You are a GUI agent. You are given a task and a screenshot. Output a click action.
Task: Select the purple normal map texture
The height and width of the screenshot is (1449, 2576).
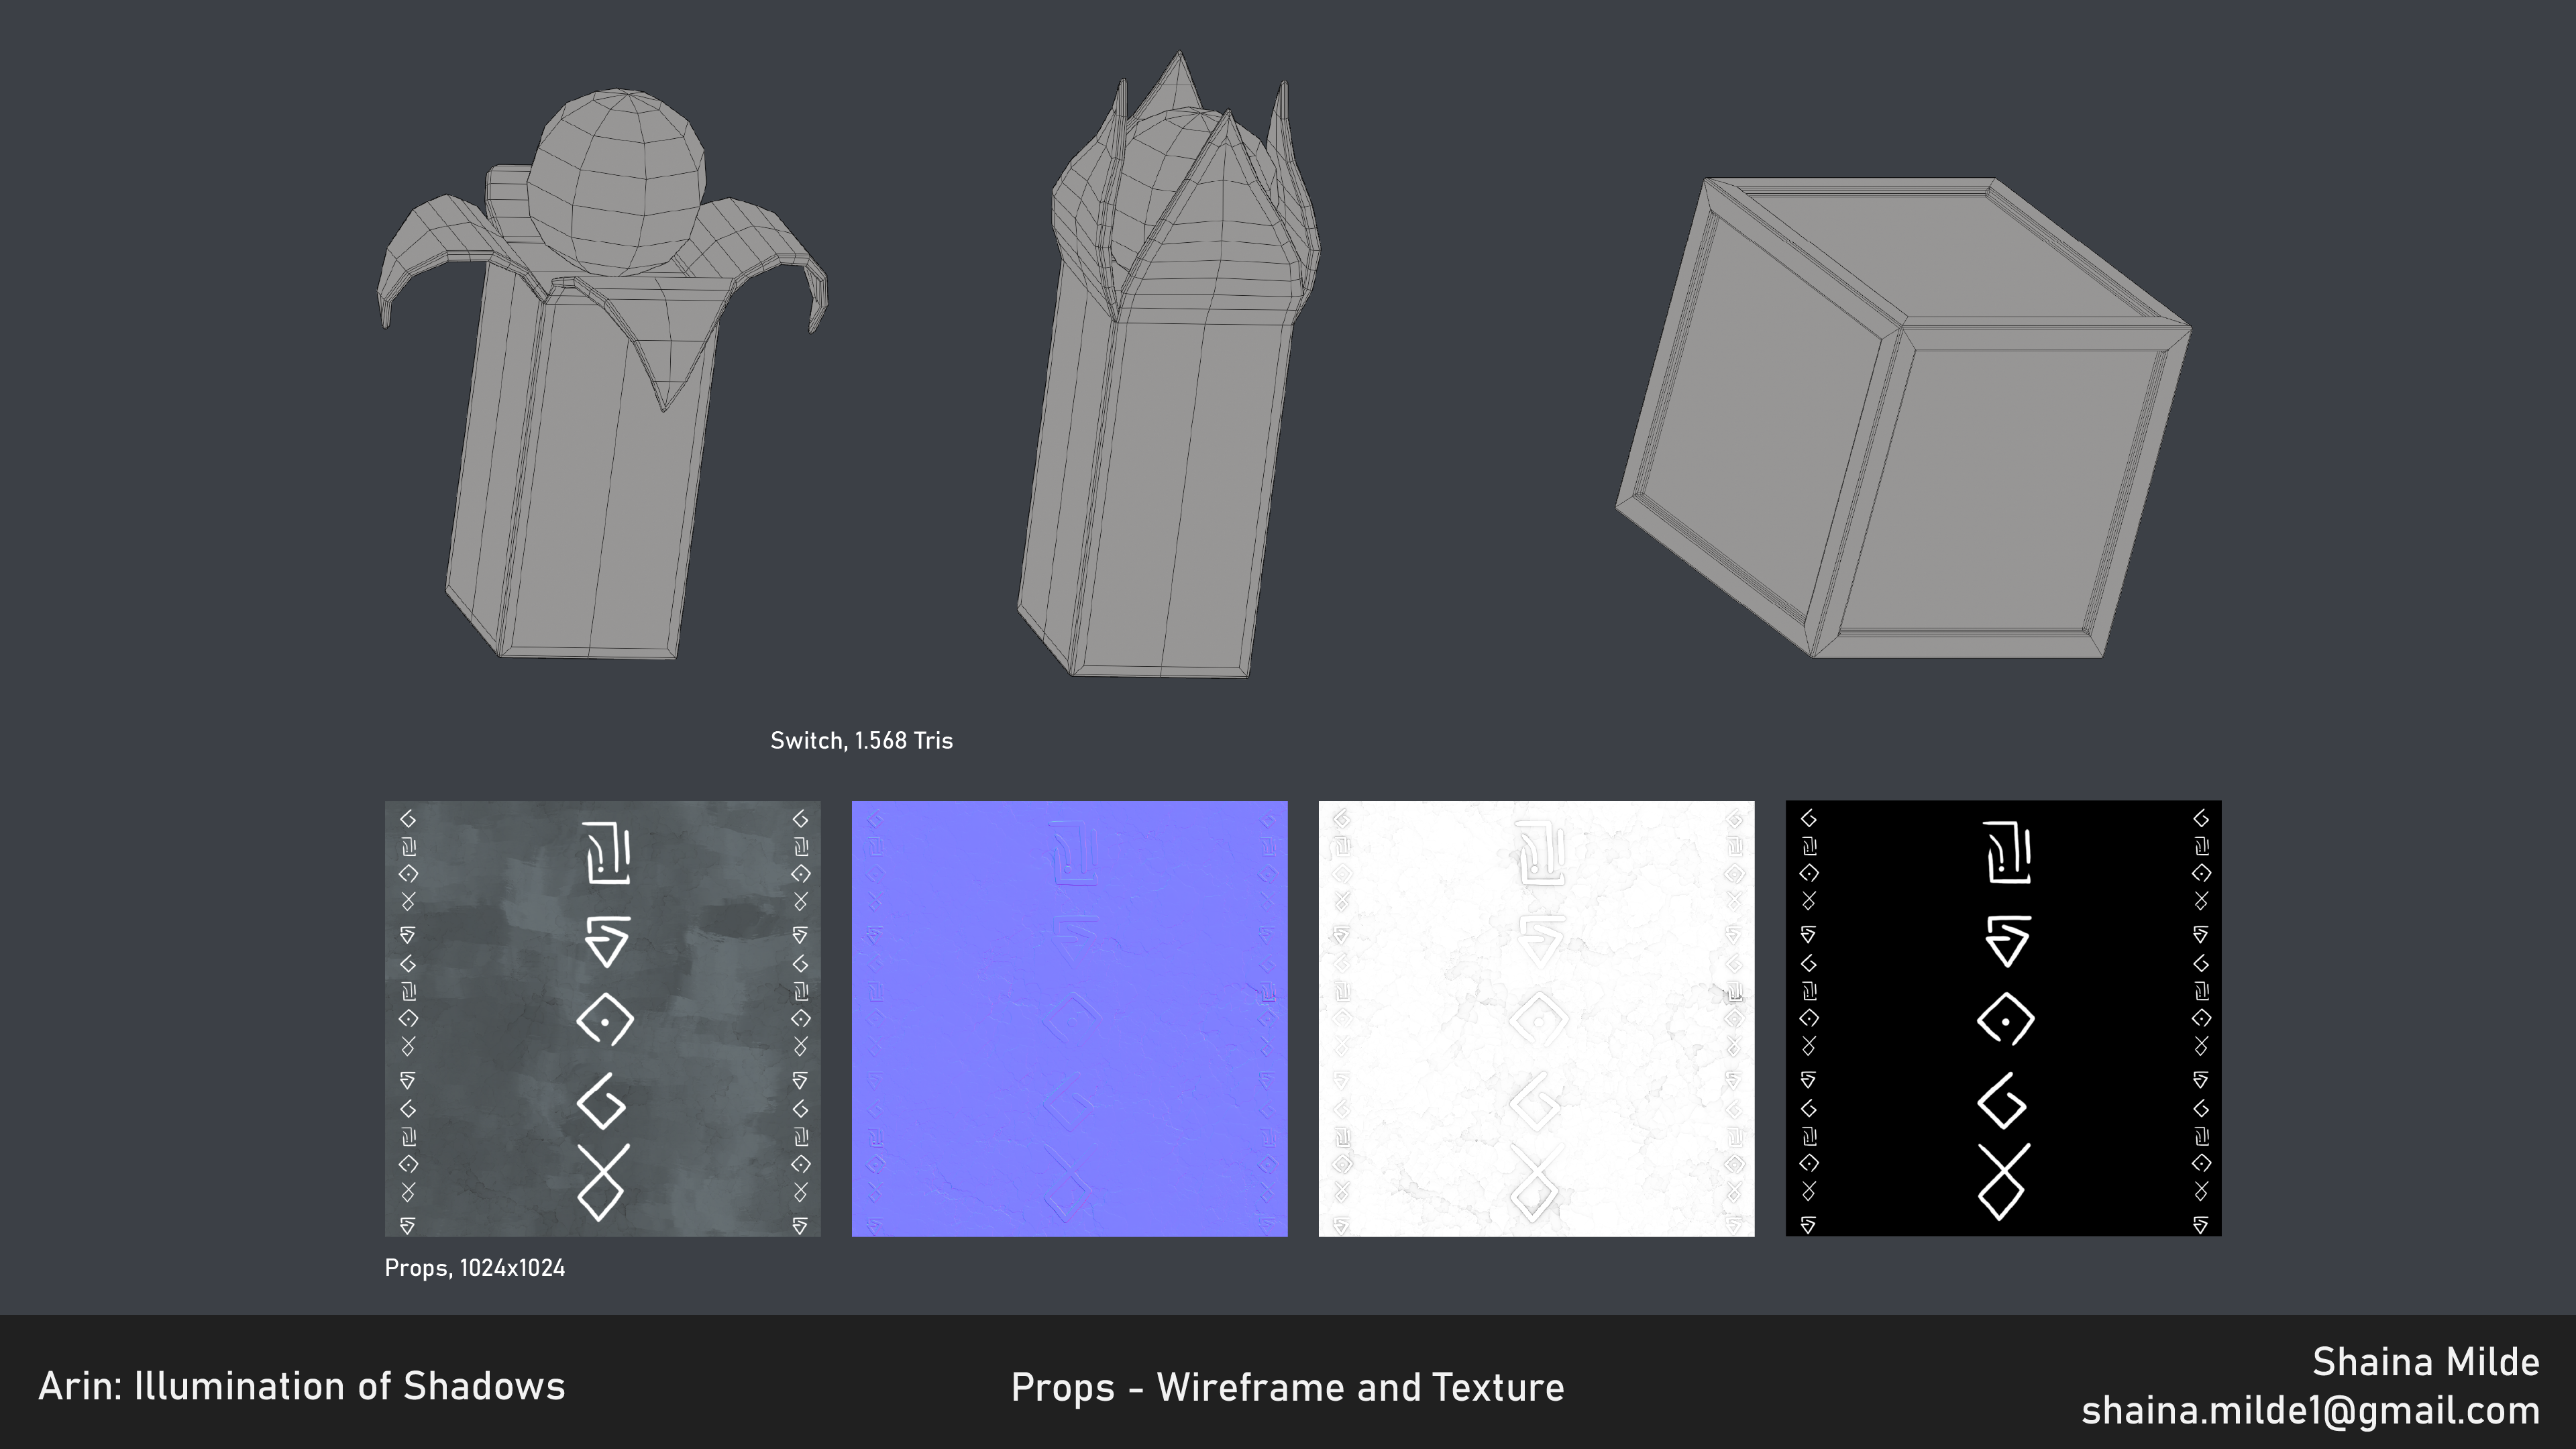click(x=1069, y=1018)
